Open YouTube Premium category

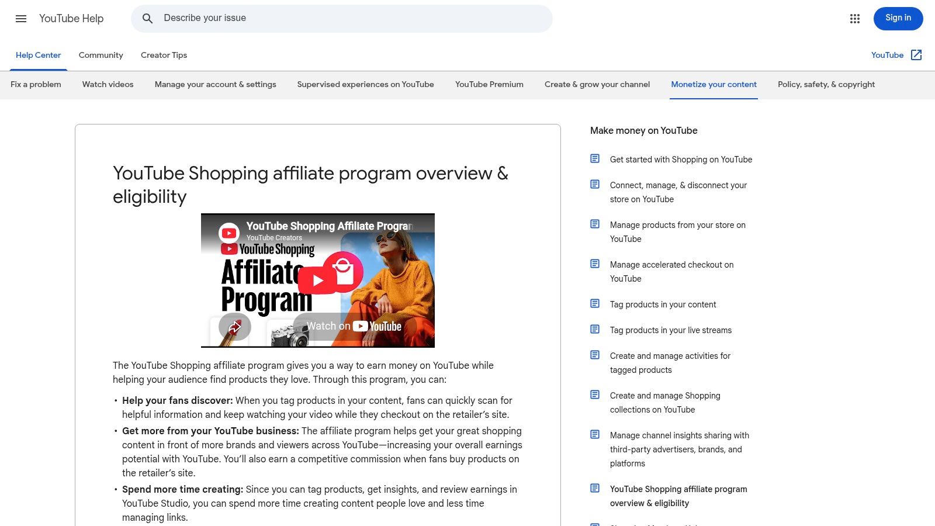[489, 84]
